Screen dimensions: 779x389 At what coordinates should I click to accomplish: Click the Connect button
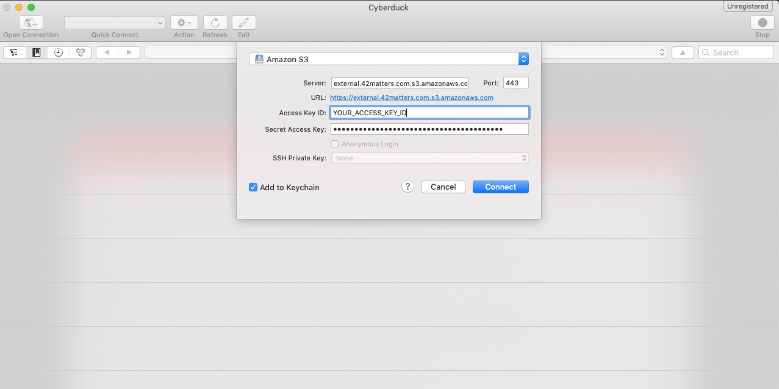tap(501, 187)
